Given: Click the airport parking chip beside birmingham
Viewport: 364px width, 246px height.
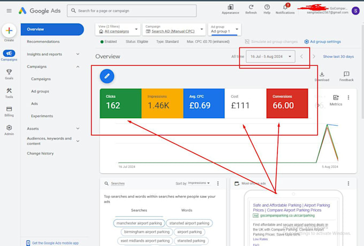Looking at the screenshot, I should pos(189,232).
